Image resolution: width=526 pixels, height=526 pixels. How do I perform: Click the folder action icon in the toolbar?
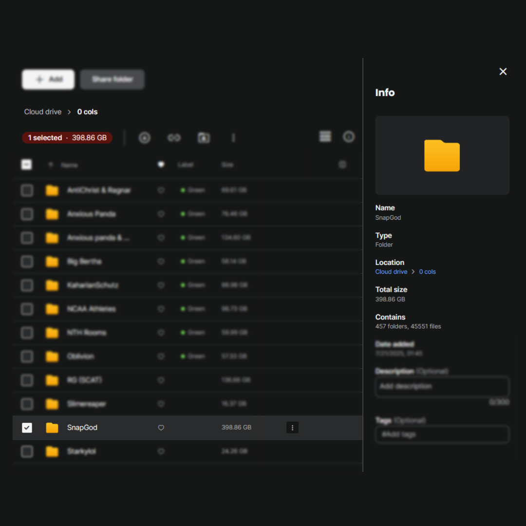click(x=204, y=138)
